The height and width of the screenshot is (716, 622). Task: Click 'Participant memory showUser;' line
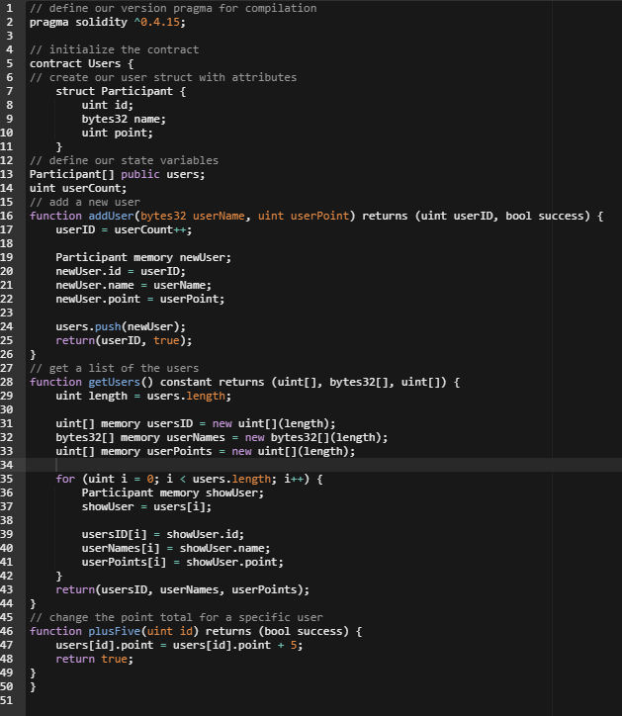[x=173, y=492]
